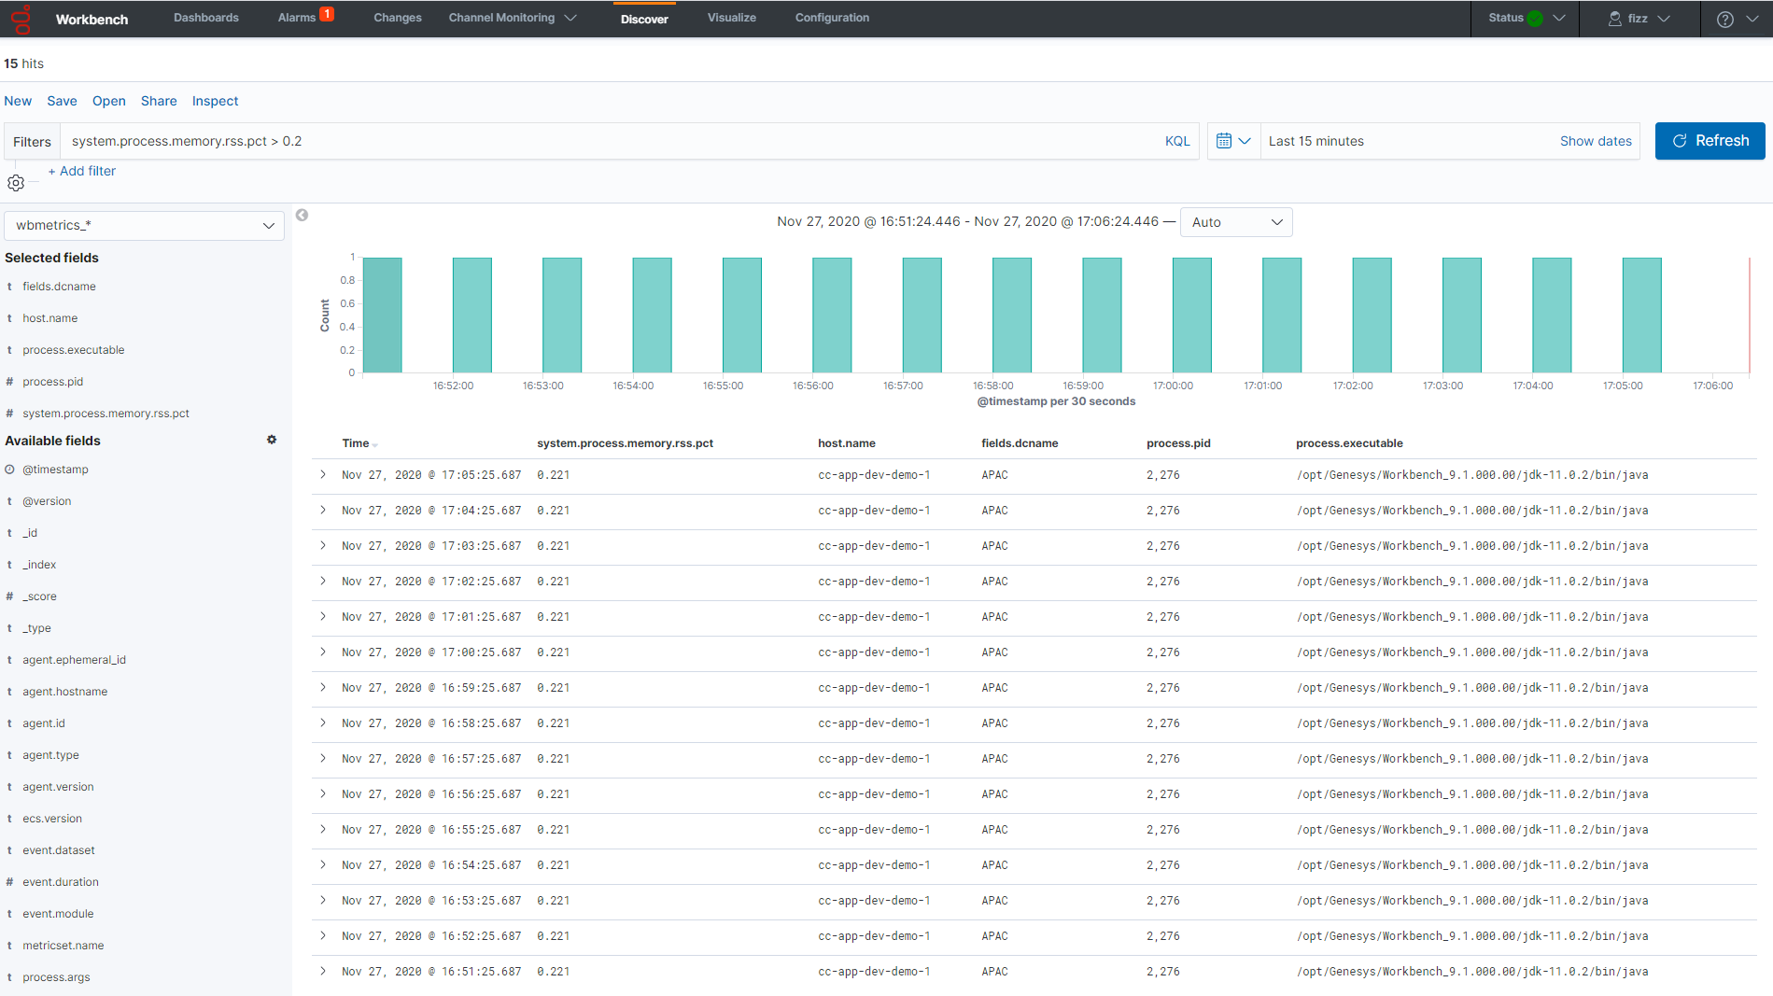Image resolution: width=1773 pixels, height=996 pixels.
Task: Toggle the KQL query language switcher
Action: pos(1176,140)
